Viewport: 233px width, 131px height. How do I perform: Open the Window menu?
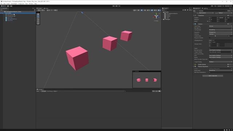(x=31, y=4)
